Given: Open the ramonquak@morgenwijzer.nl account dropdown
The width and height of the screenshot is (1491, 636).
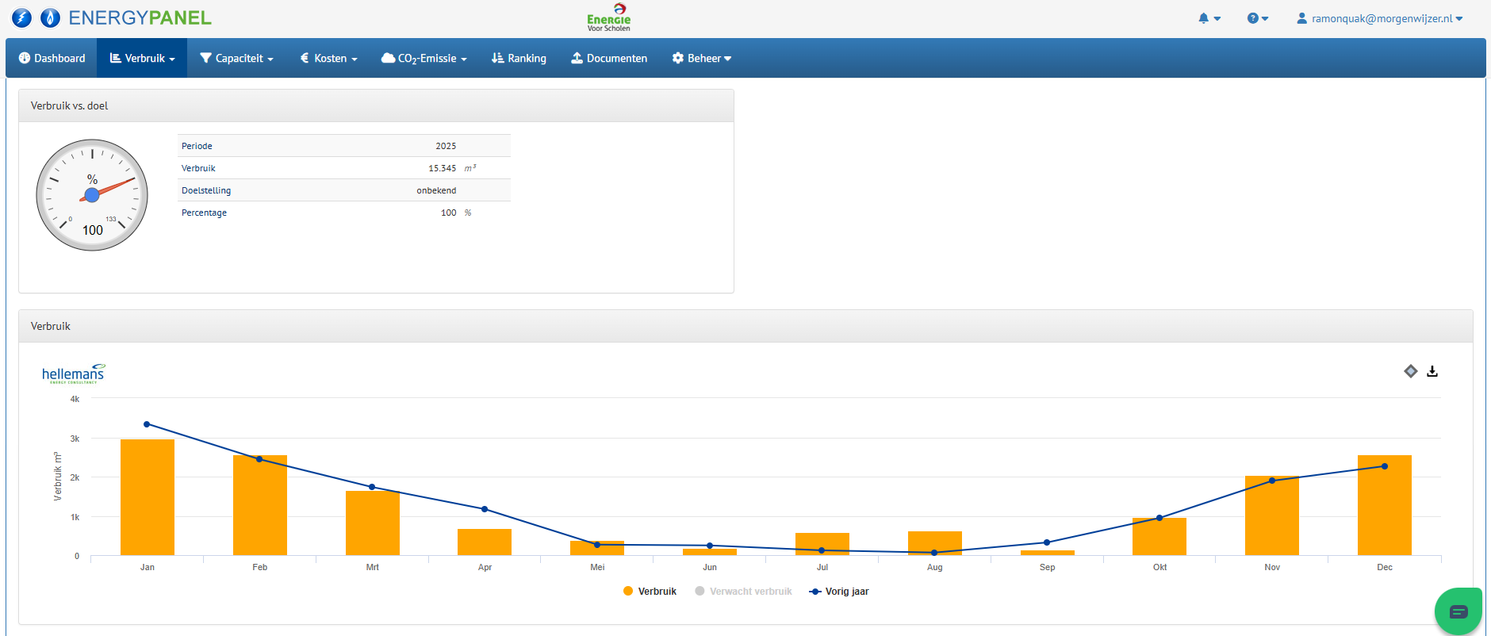Looking at the screenshot, I should pos(1379,18).
